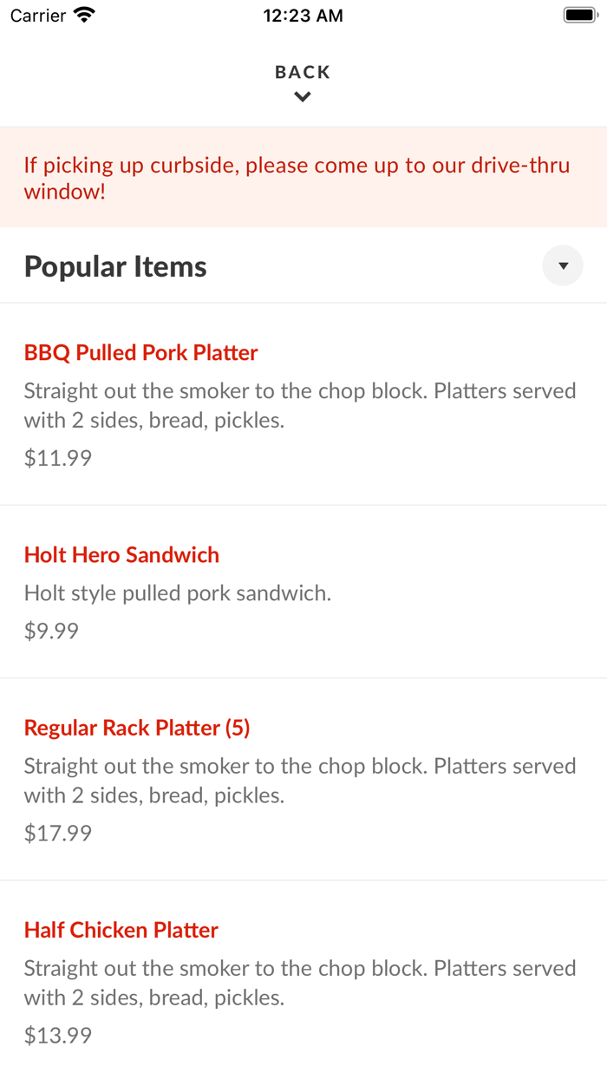The image size is (607, 1079).
Task: Tap the battery icon in status bar
Action: click(x=578, y=14)
